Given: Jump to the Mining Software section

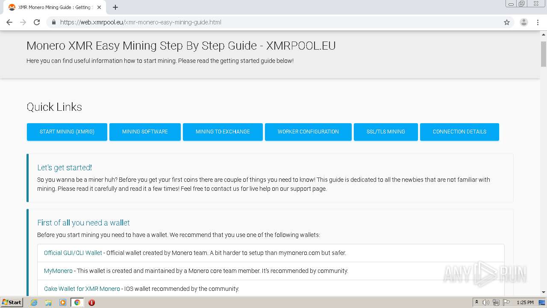Looking at the screenshot, I should click(145, 132).
